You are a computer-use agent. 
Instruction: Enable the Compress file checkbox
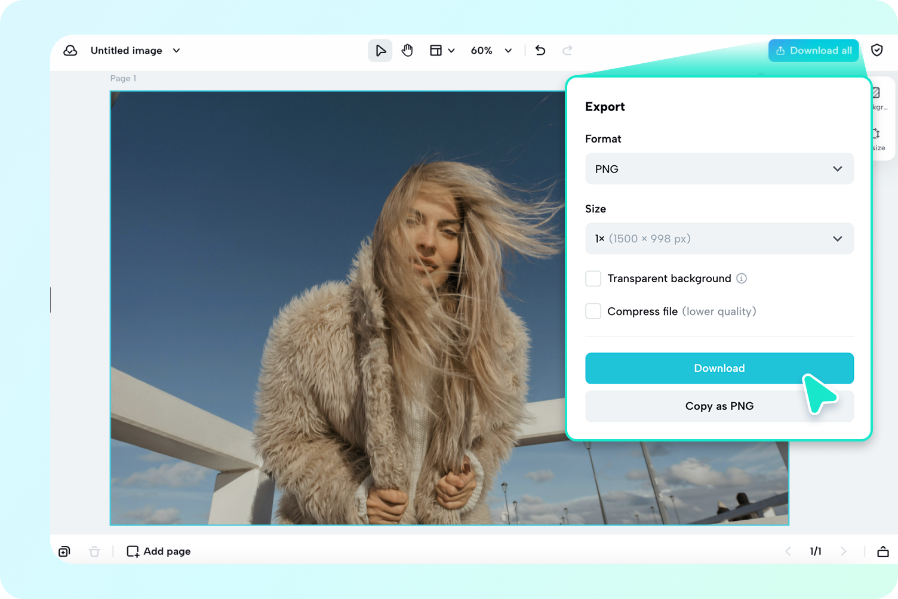point(593,311)
